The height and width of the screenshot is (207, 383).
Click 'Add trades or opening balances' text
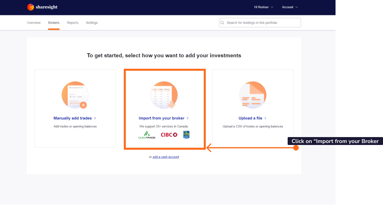75,126
